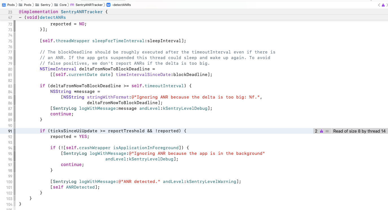388x210 pixels.
Task: Click 'reported = YES' on line 92
Action: tap(69, 137)
